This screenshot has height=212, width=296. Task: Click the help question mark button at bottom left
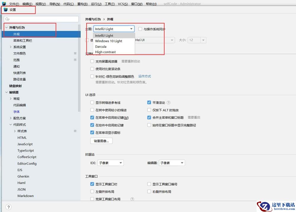(8, 207)
